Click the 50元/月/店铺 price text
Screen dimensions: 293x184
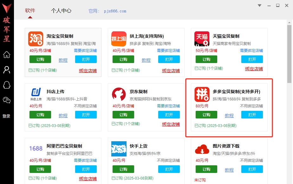pyautogui.click(x=206, y=51)
